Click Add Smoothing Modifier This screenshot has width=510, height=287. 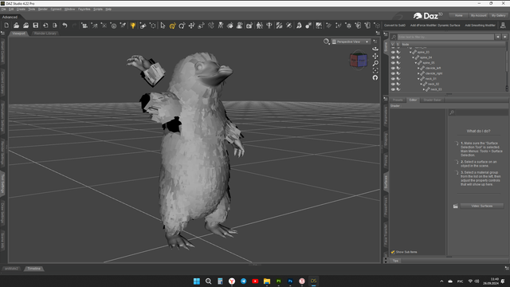click(480, 26)
